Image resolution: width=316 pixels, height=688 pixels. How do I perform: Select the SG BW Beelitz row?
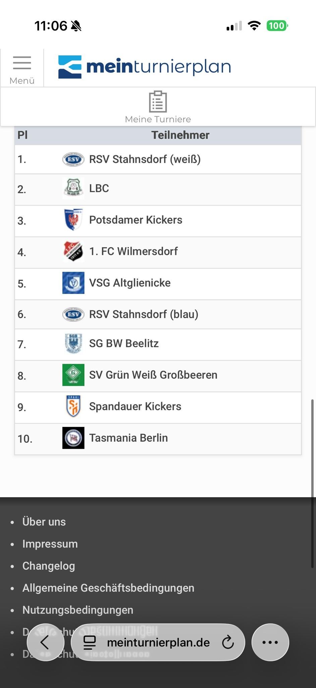158,345
